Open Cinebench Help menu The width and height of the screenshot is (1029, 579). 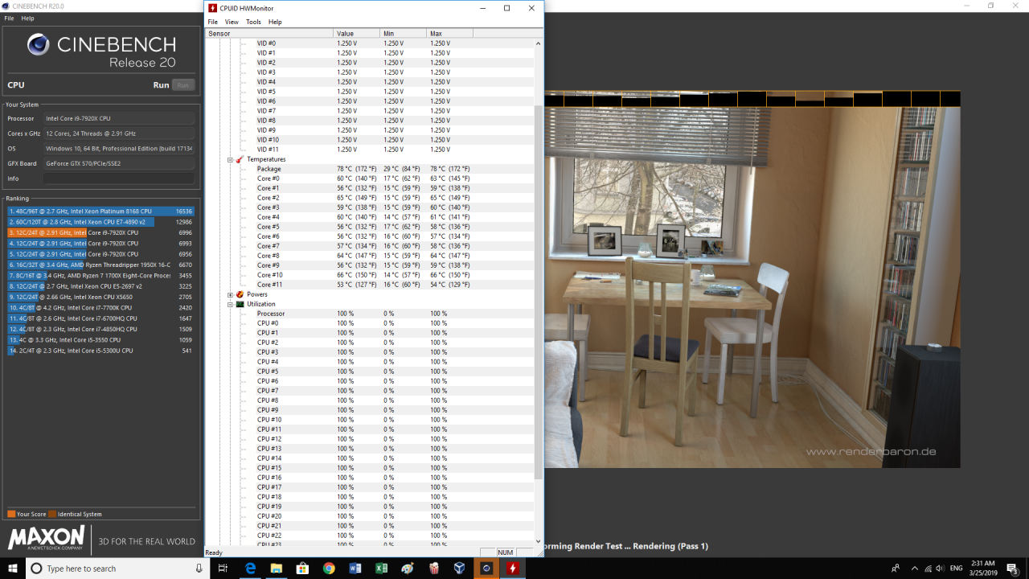pyautogui.click(x=27, y=18)
